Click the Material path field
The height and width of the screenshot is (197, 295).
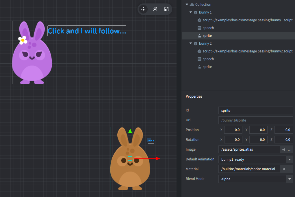[x=249, y=169]
